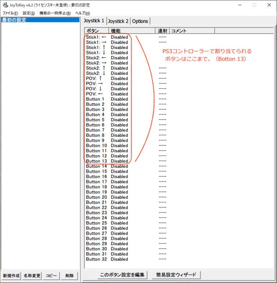Screen dimensions: 277x283
Task: Click the JoyToKey app icon in title bar
Action: (5, 5)
